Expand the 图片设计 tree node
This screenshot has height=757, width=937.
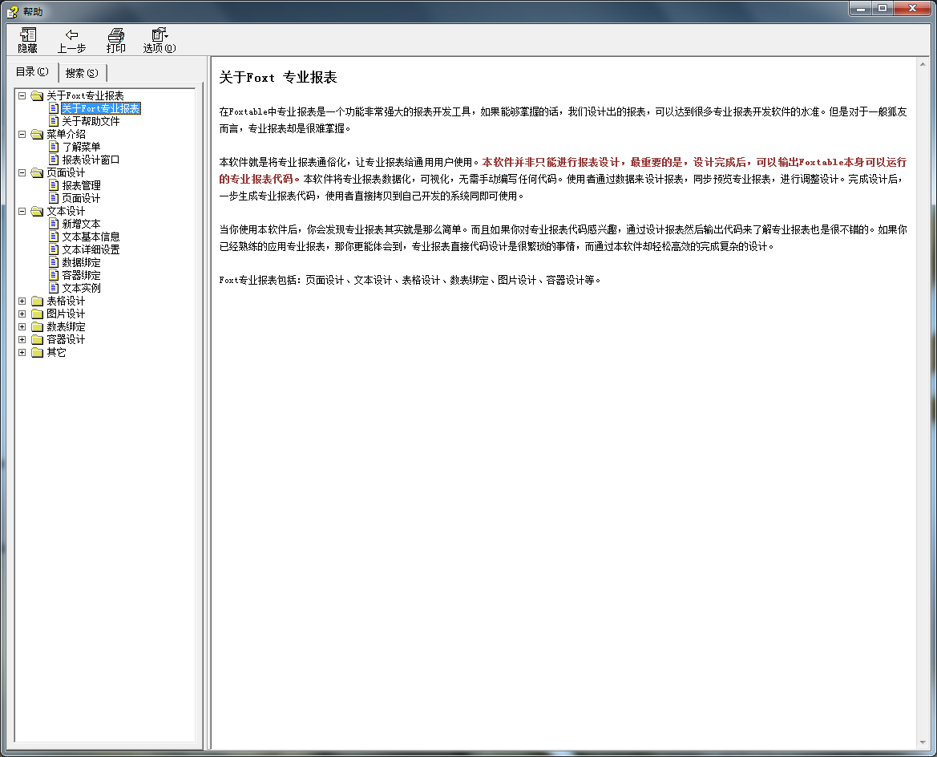coord(22,314)
